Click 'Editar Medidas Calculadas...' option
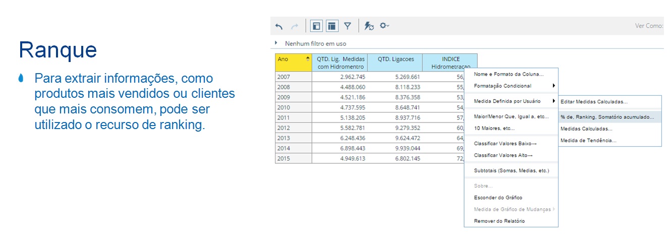Image resolution: width=671 pixels, height=241 pixels. pyautogui.click(x=594, y=101)
